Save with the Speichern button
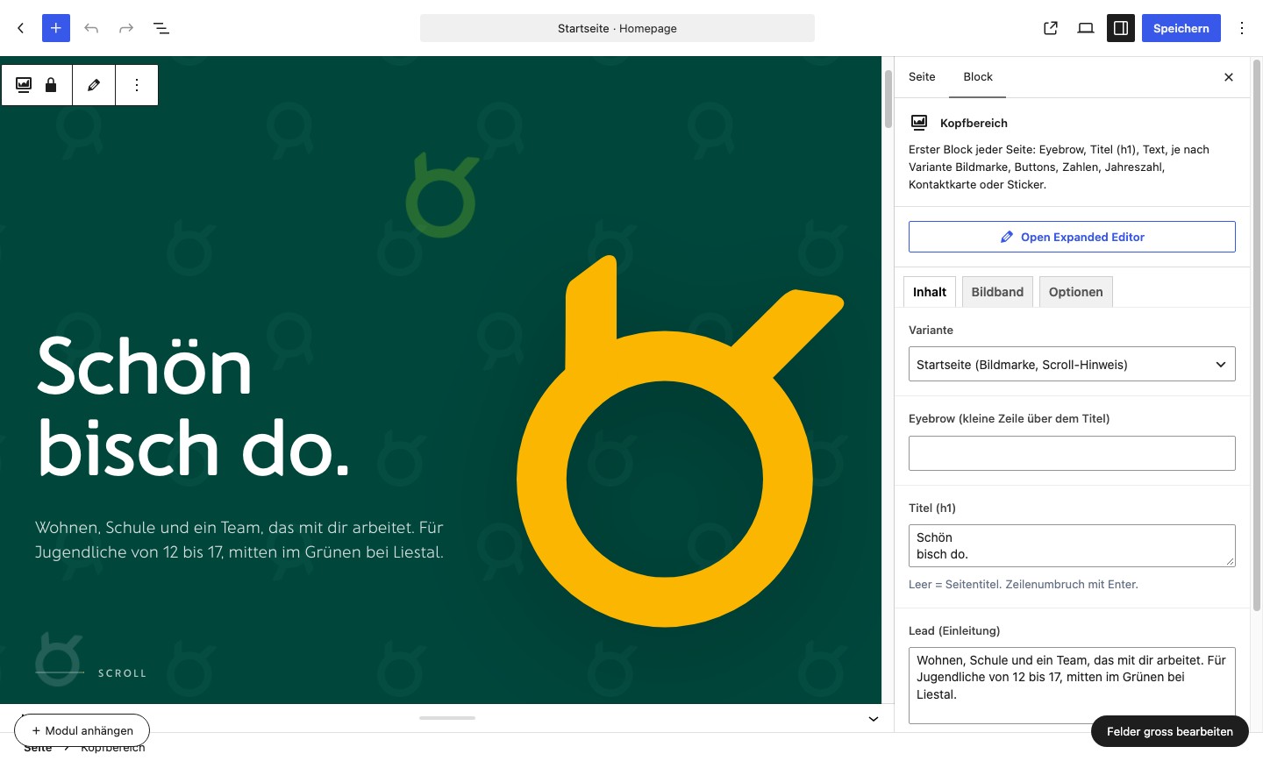 (x=1181, y=28)
